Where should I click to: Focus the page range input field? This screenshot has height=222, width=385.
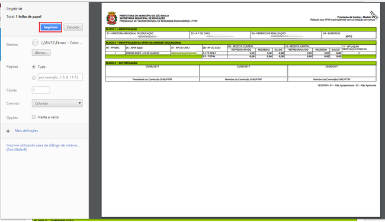point(60,77)
